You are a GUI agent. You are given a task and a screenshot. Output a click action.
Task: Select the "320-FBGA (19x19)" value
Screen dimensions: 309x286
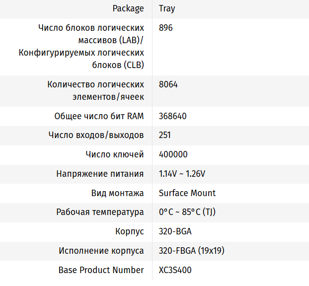click(192, 251)
